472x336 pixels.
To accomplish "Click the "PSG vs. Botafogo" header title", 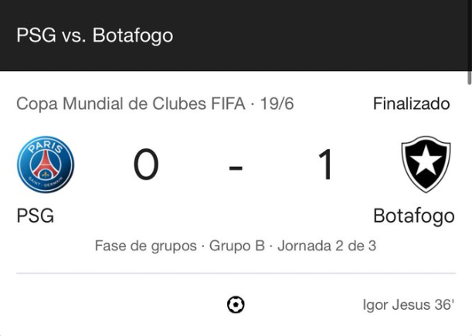I will tap(94, 36).
